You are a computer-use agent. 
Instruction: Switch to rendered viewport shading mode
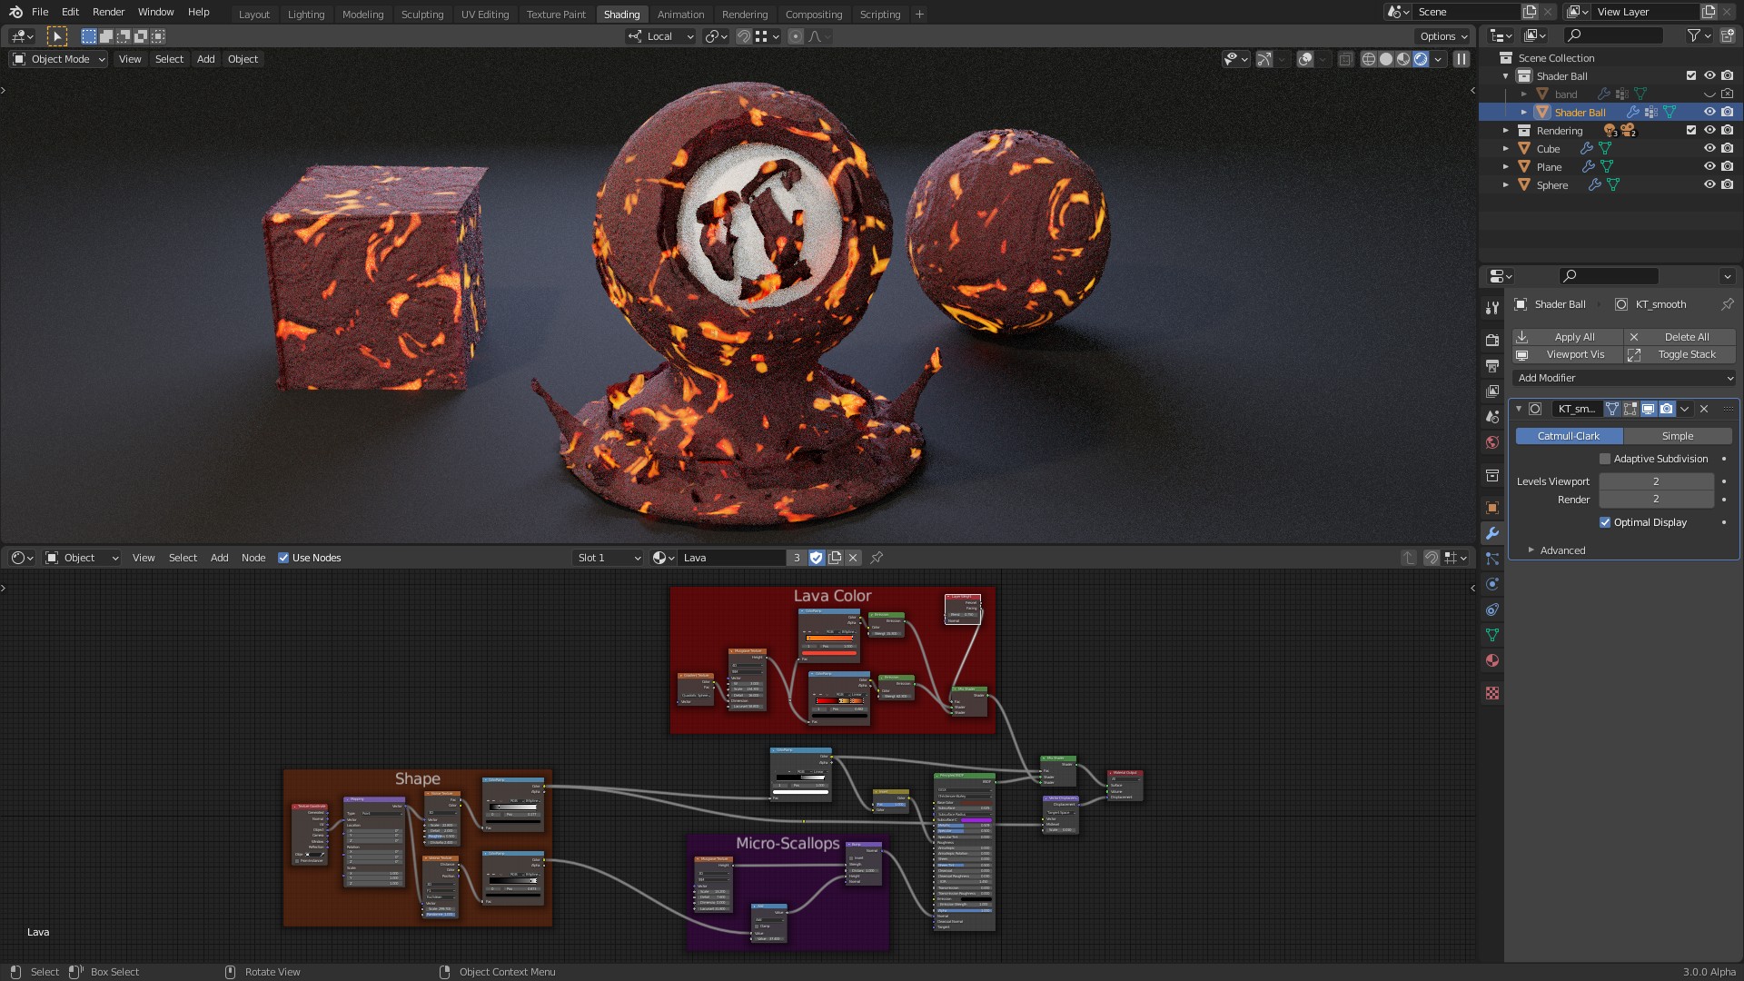1421,59
